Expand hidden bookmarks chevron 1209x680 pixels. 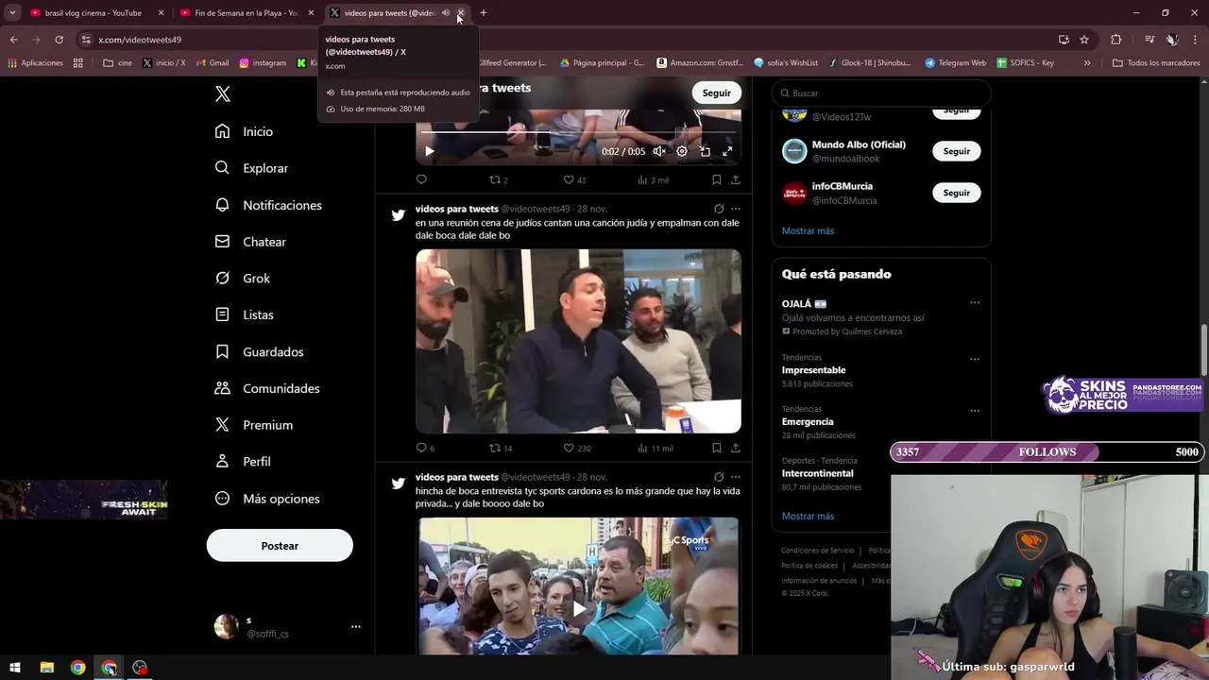click(x=1087, y=63)
